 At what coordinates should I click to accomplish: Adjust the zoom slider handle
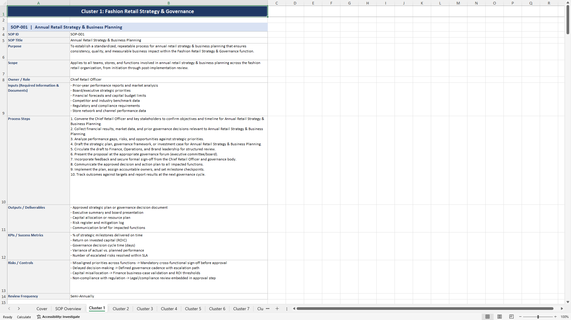[538, 317]
